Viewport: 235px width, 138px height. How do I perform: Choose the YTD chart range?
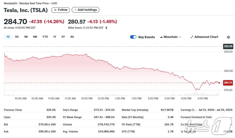point(45,37)
